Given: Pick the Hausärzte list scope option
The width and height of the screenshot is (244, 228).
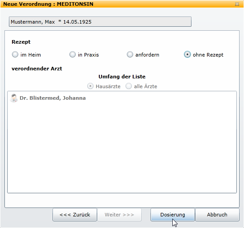Looking at the screenshot, I should tap(90, 86).
